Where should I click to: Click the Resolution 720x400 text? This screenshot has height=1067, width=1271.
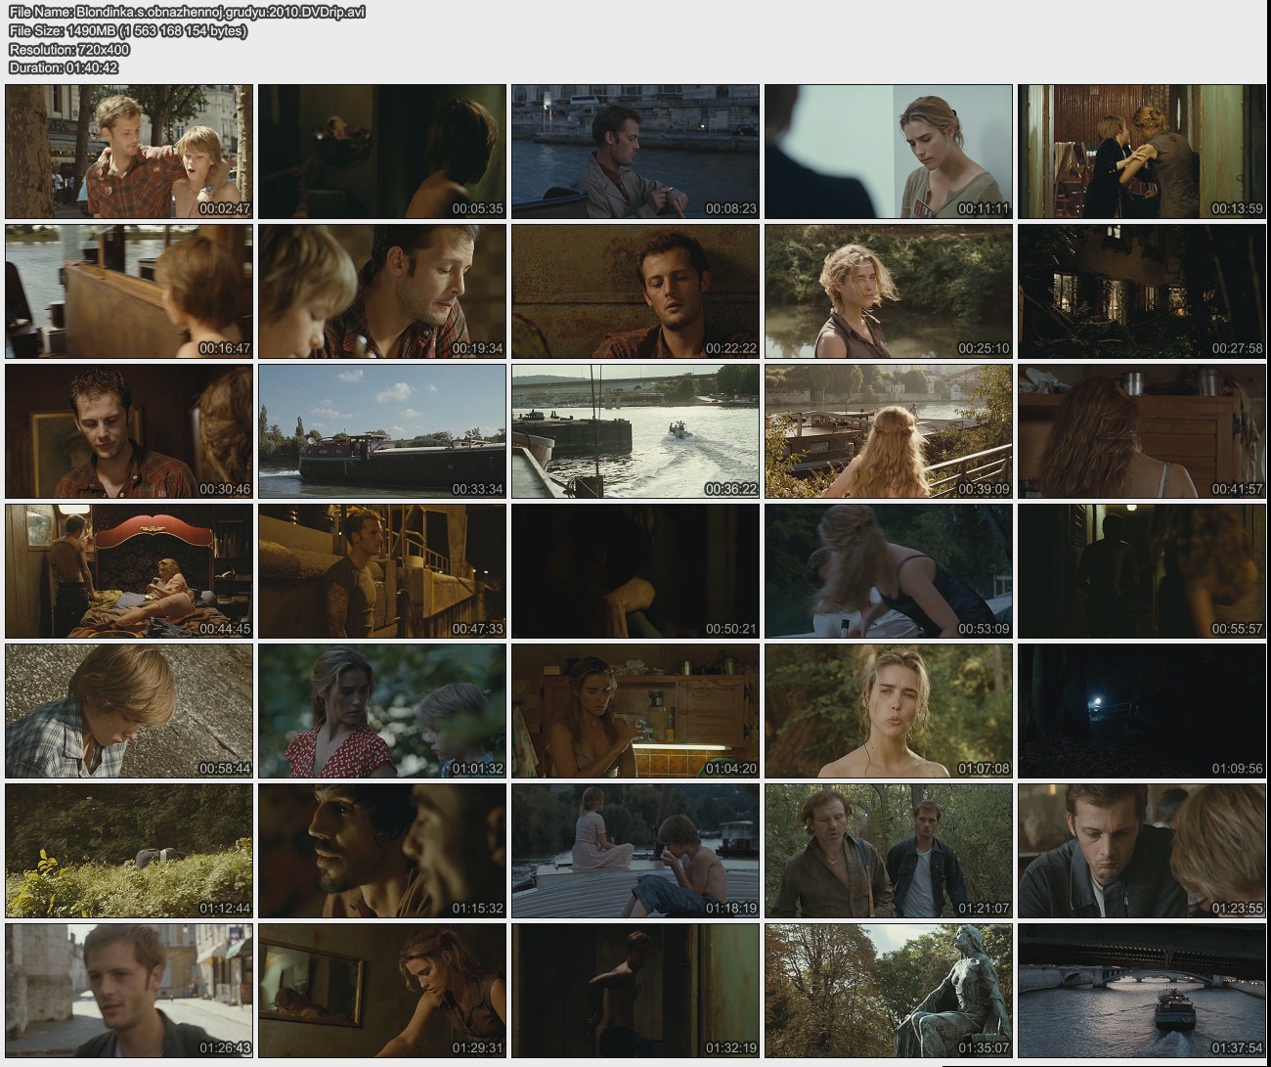68,50
